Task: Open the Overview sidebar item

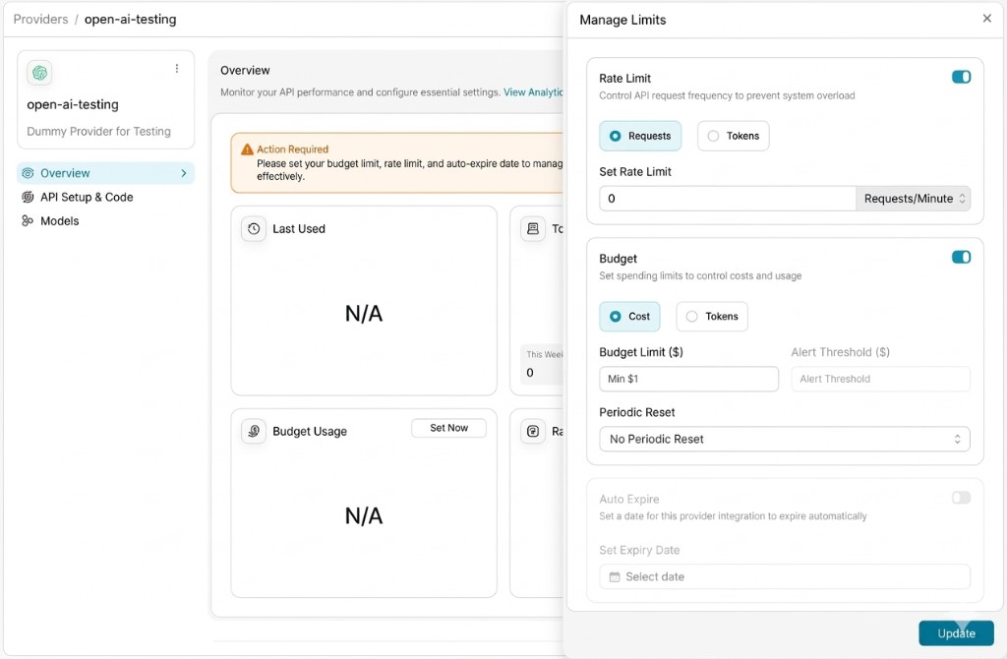Action: pos(105,173)
